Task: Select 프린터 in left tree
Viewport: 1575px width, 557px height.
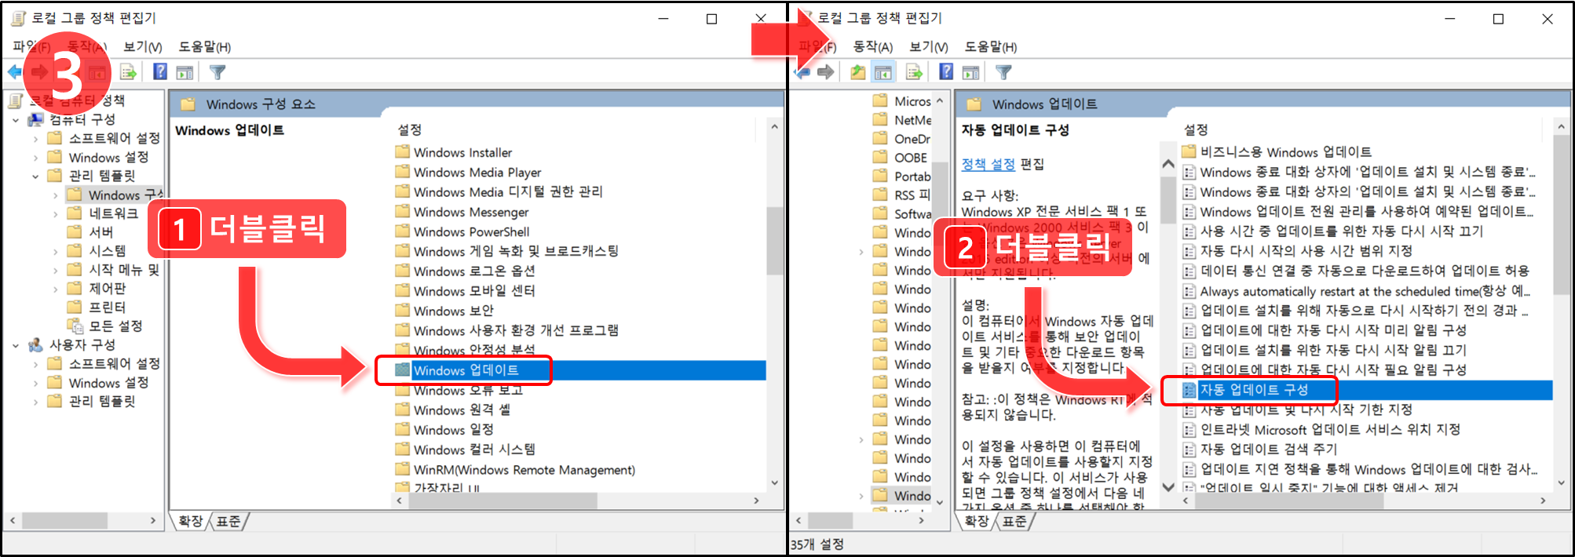Action: point(107,308)
